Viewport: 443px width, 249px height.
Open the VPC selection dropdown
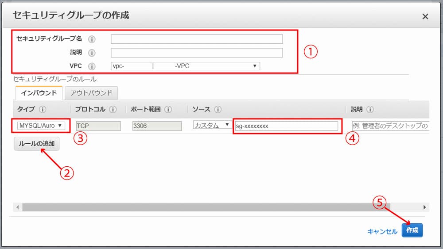(x=185, y=66)
